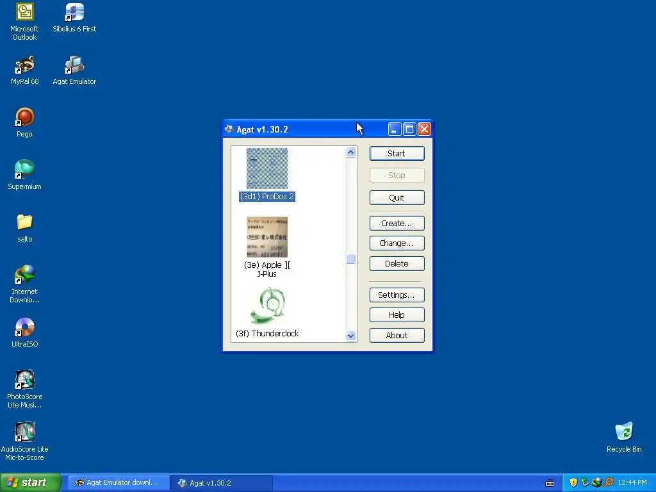
Task: Click the Quit button
Action: click(x=397, y=197)
